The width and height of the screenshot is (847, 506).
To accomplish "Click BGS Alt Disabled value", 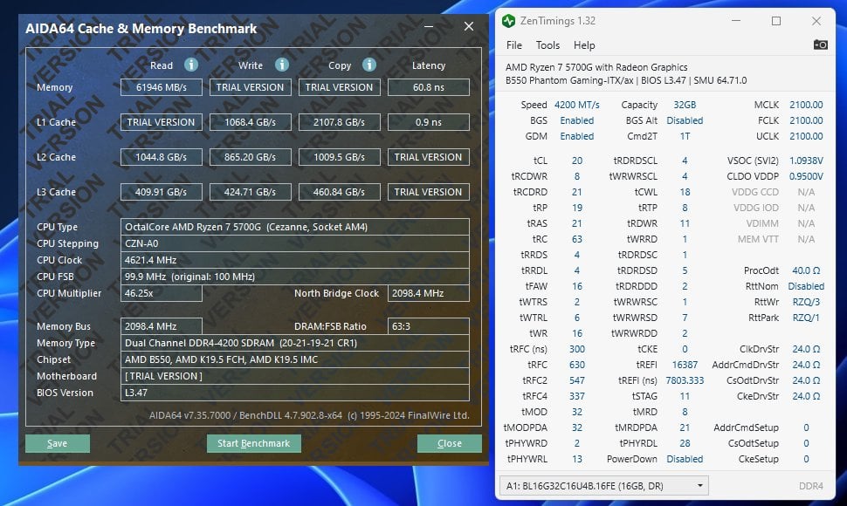I will coord(685,120).
